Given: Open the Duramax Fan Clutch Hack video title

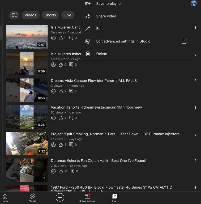Looking at the screenshot, I should pos(99,161).
